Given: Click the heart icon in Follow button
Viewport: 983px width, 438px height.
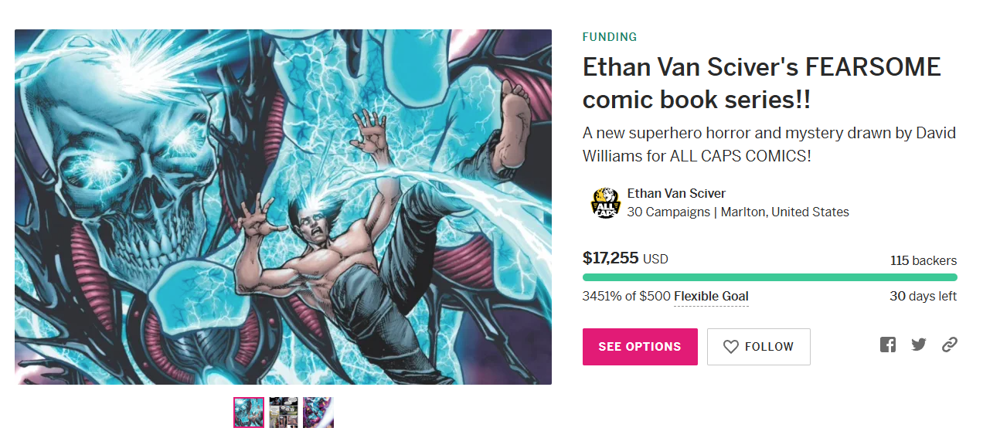Looking at the screenshot, I should pos(731,347).
